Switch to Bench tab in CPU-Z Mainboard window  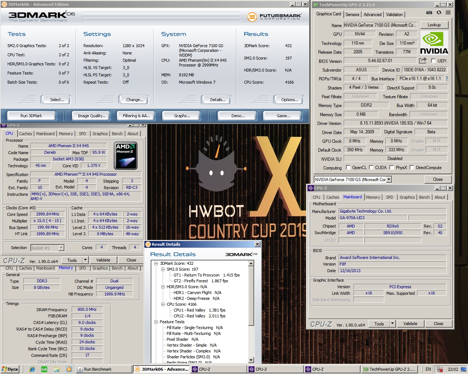(x=424, y=197)
